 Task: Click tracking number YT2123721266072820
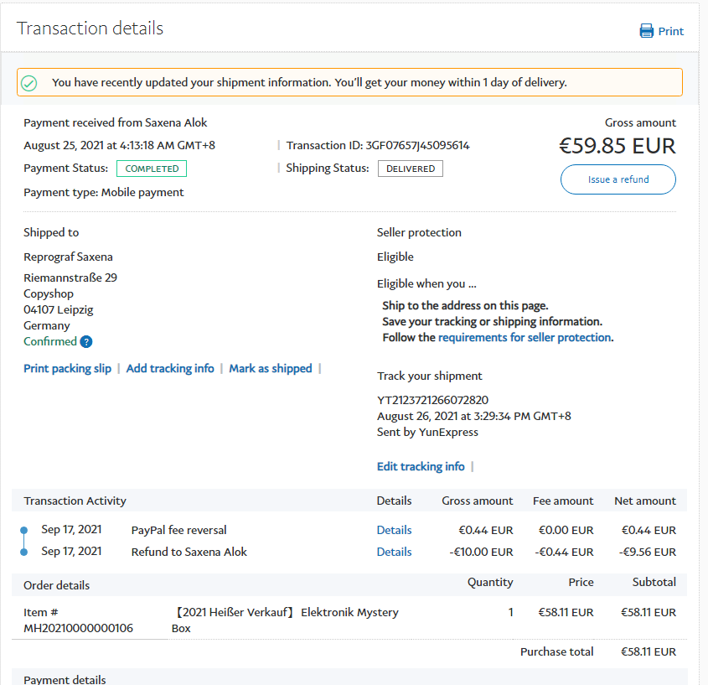(x=432, y=400)
